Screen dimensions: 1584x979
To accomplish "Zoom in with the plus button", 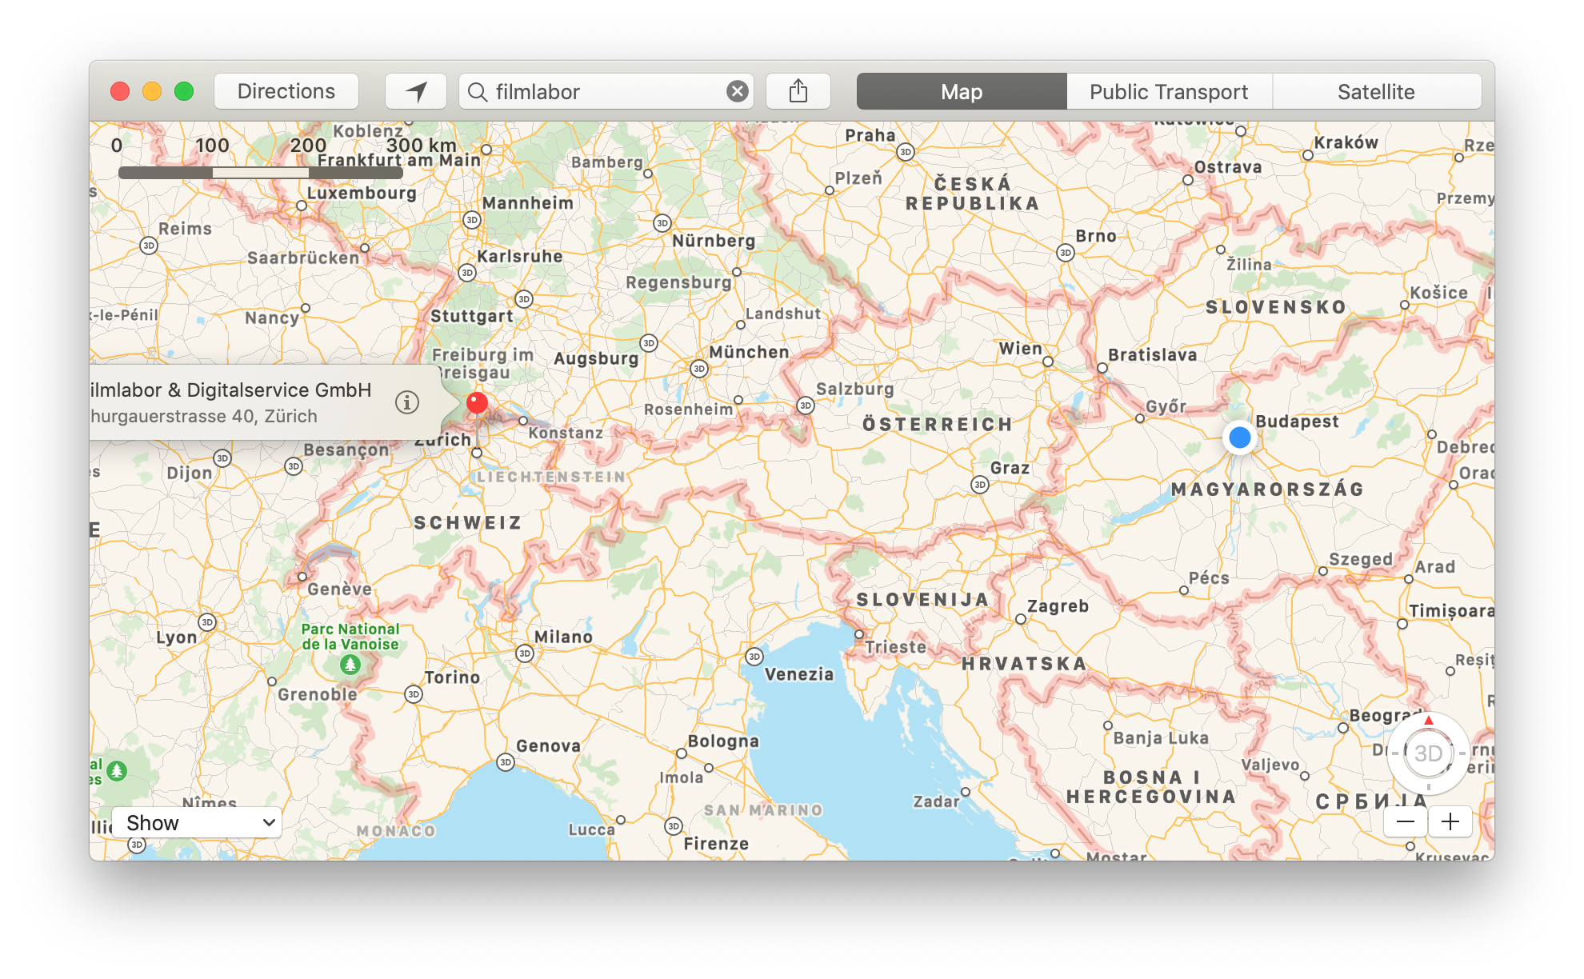I will [1450, 821].
